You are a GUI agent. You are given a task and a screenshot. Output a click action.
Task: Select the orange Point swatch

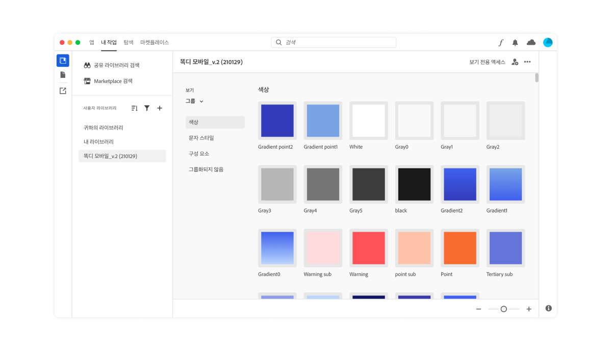pos(460,248)
